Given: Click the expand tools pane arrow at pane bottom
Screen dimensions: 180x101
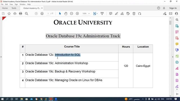Looking at the screenshot, I should click(177, 94).
